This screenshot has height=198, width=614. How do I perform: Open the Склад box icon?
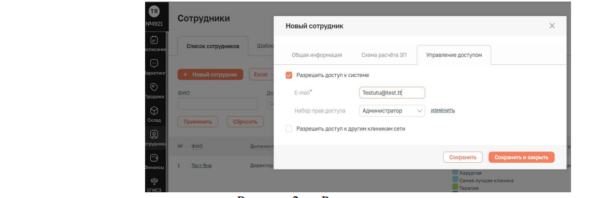tap(154, 110)
